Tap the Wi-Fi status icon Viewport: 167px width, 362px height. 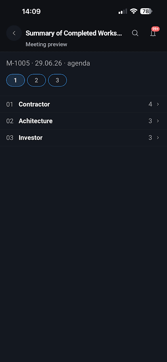134,11
